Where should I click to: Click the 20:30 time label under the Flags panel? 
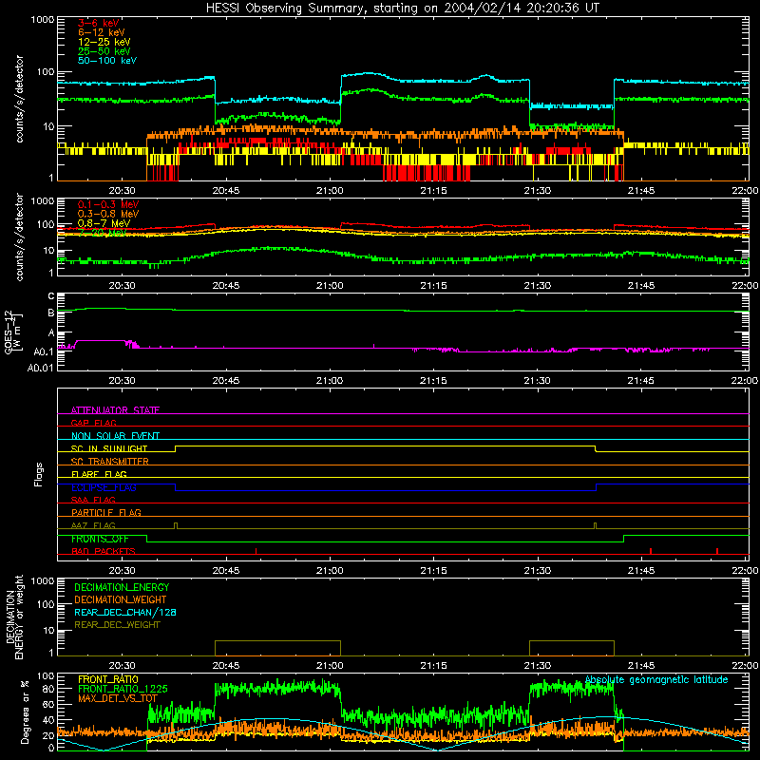click(122, 571)
